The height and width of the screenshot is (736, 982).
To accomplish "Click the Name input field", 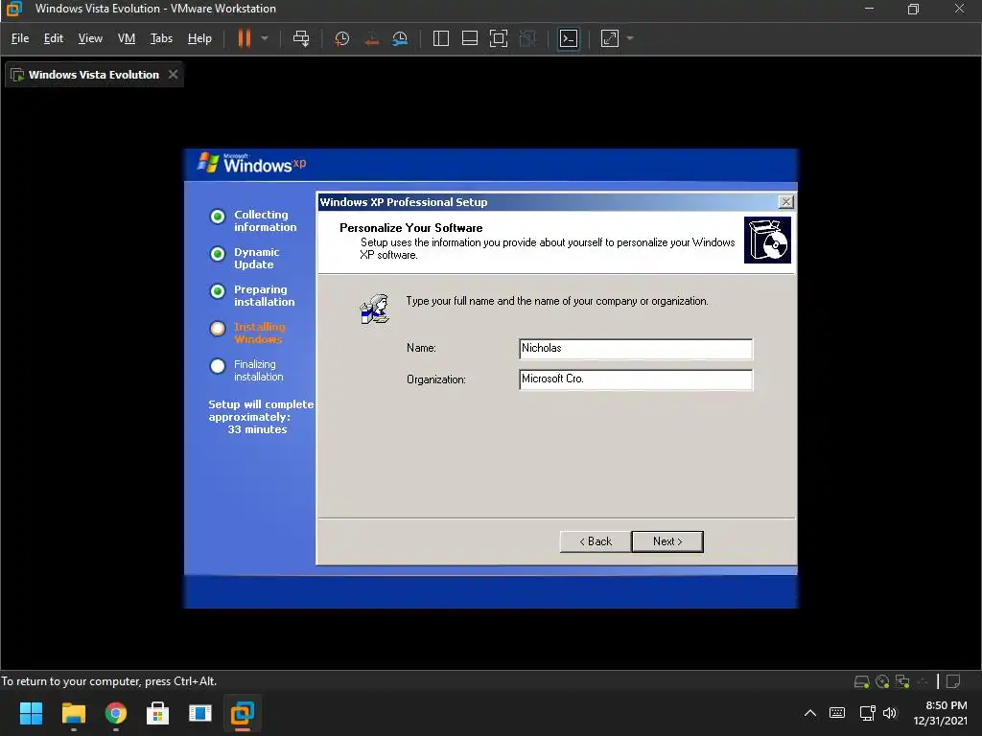I will 636,349.
